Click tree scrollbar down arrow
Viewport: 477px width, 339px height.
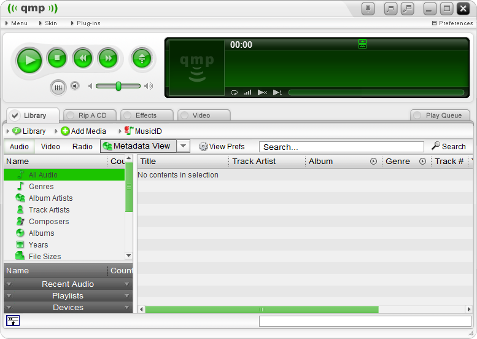tap(129, 255)
